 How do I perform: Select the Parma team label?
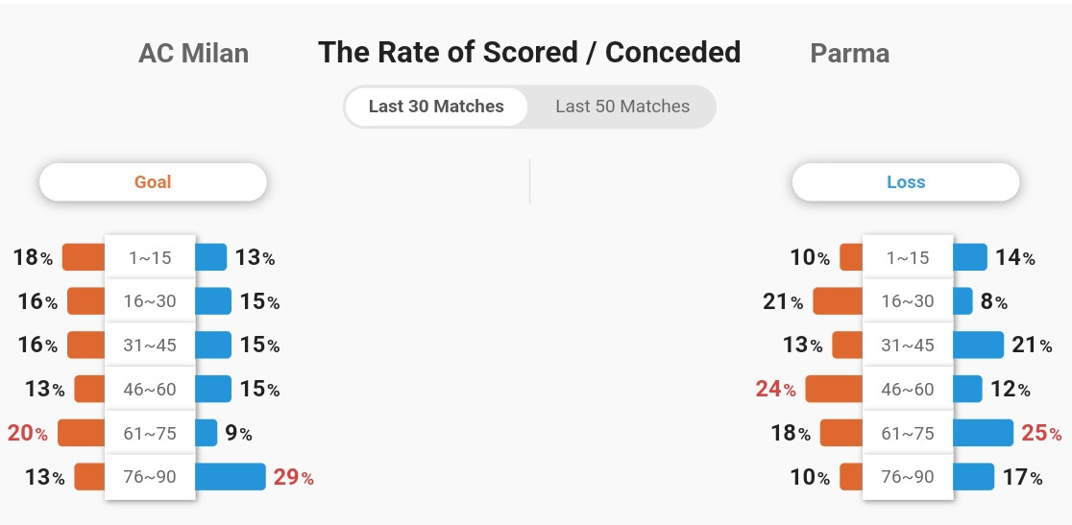850,53
